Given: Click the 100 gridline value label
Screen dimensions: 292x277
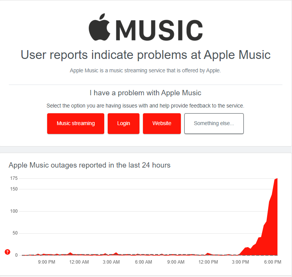Looking at the screenshot, I should click(x=14, y=211).
